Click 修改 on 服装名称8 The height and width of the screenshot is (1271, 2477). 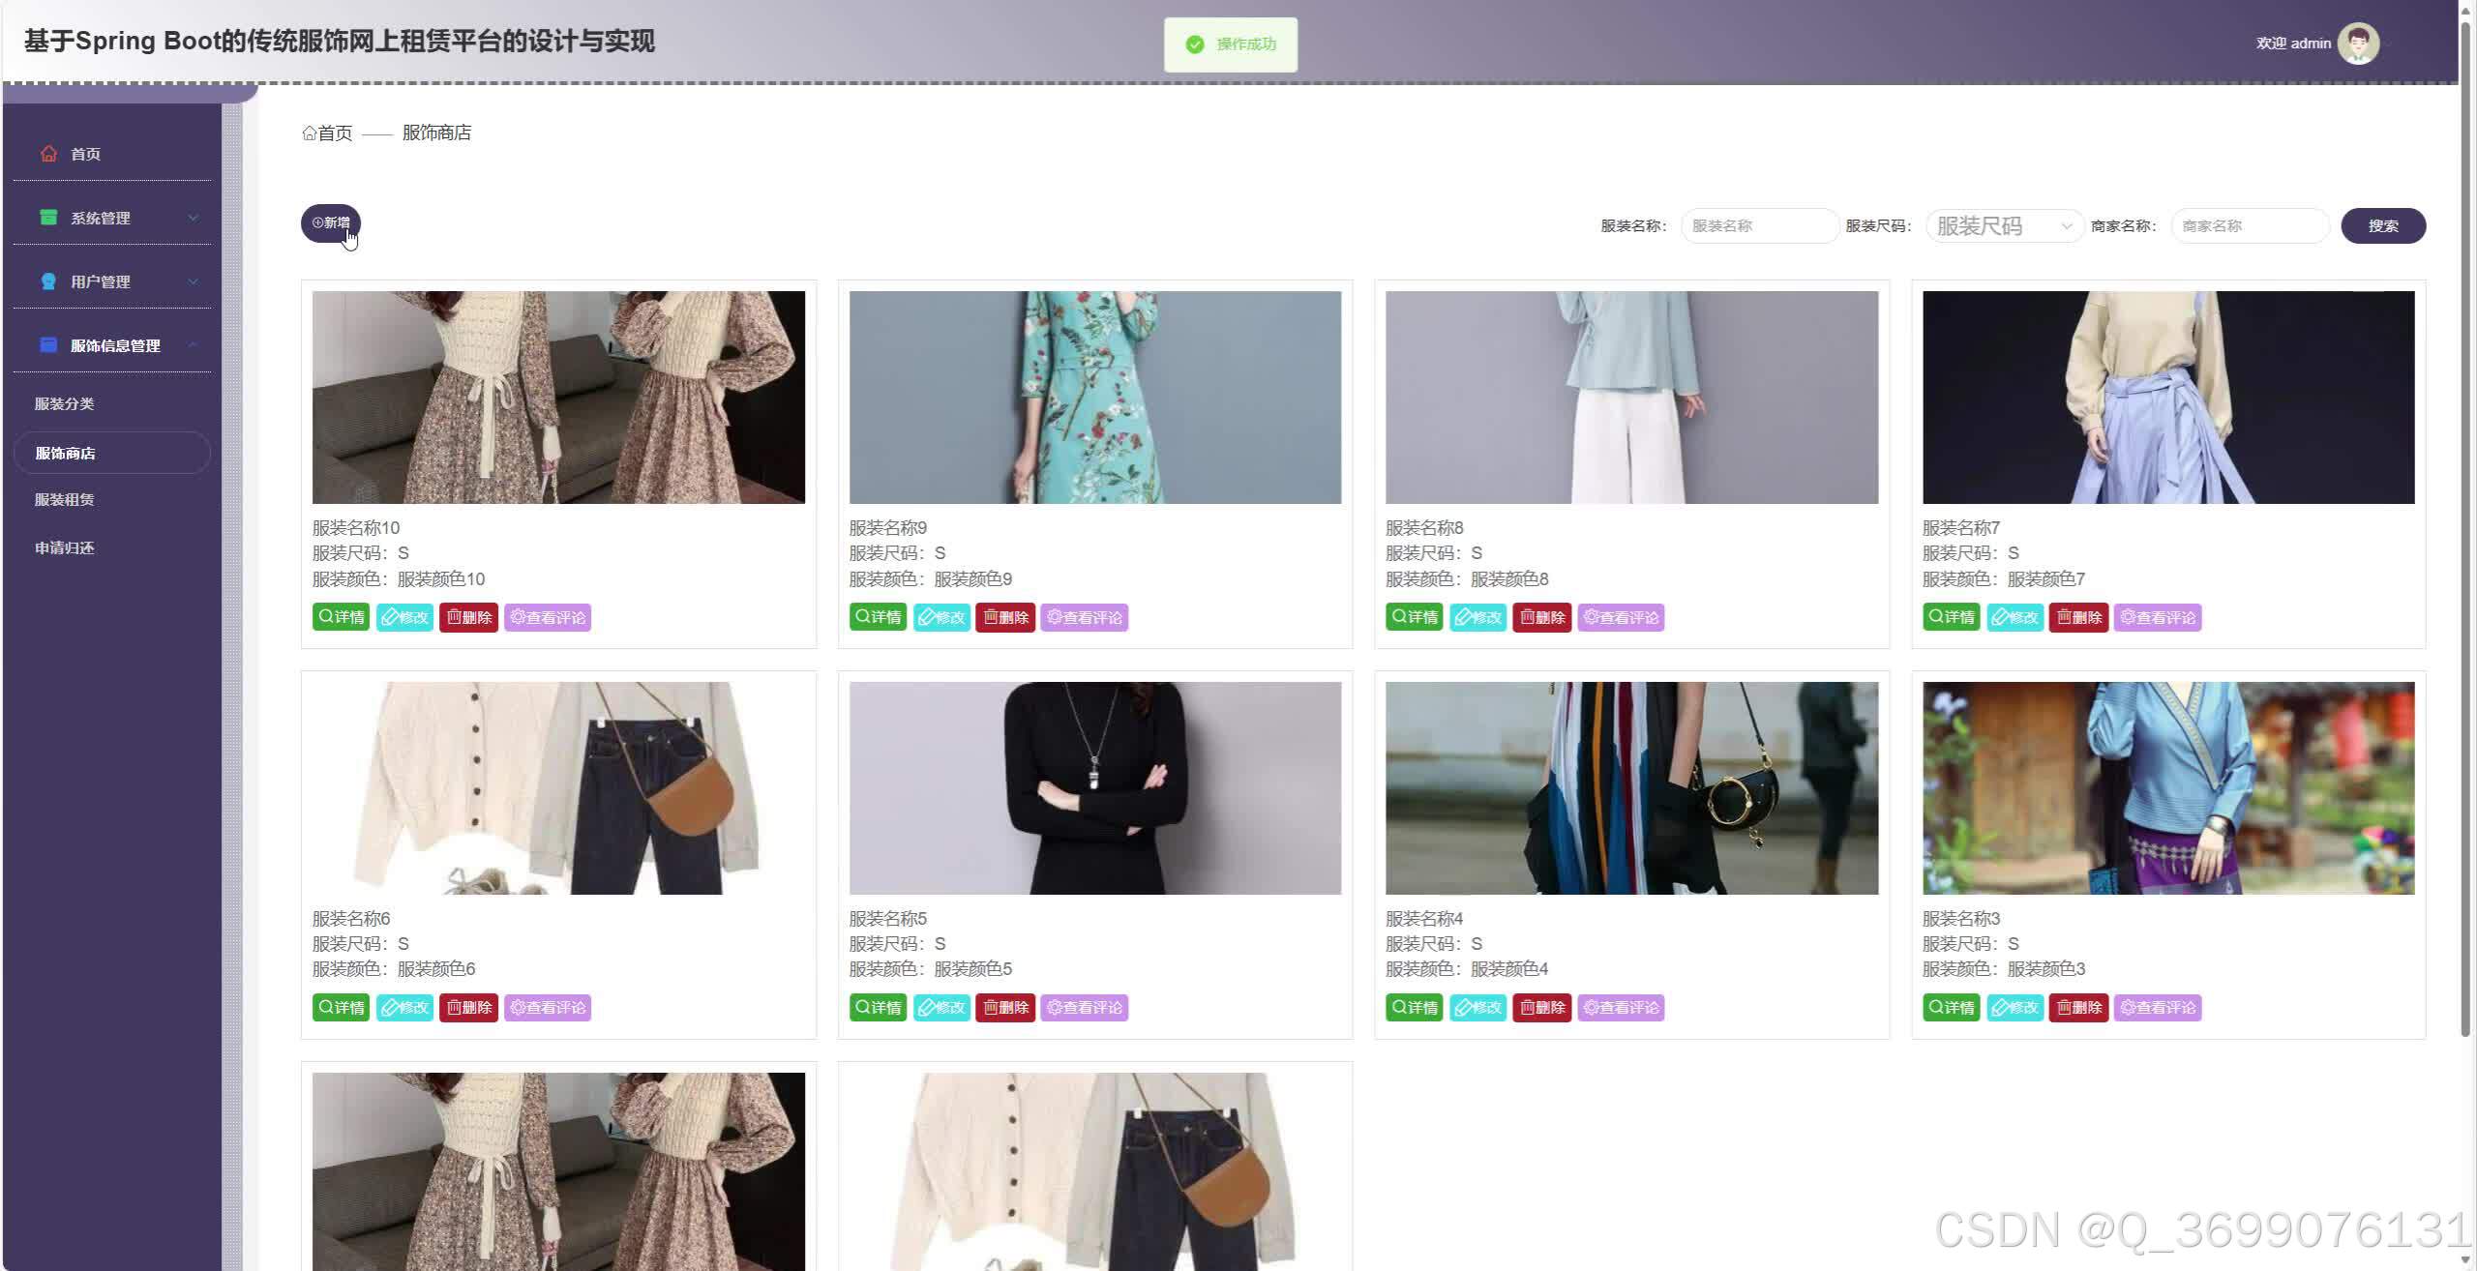pyautogui.click(x=1477, y=617)
